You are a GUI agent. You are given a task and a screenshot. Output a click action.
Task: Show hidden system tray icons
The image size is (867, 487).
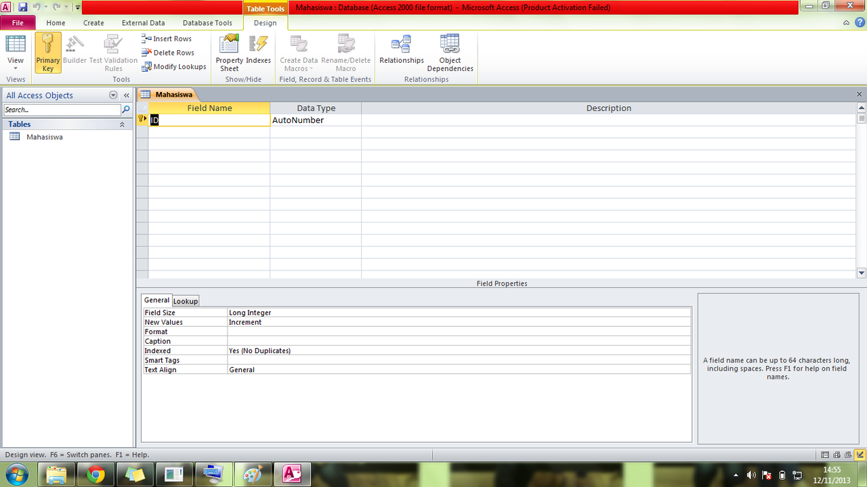pyautogui.click(x=737, y=475)
